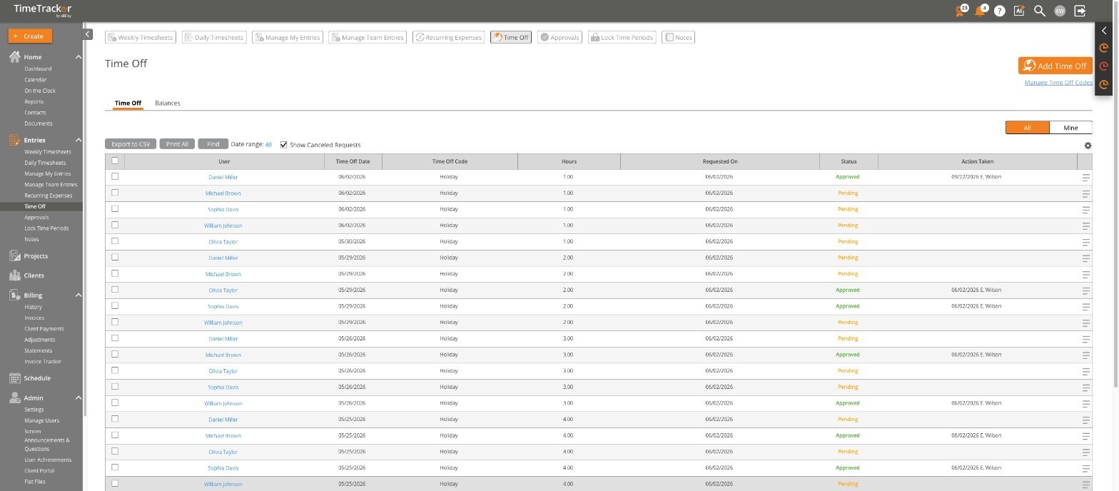
Task: Open Projects from the sidebar
Action: click(x=36, y=256)
